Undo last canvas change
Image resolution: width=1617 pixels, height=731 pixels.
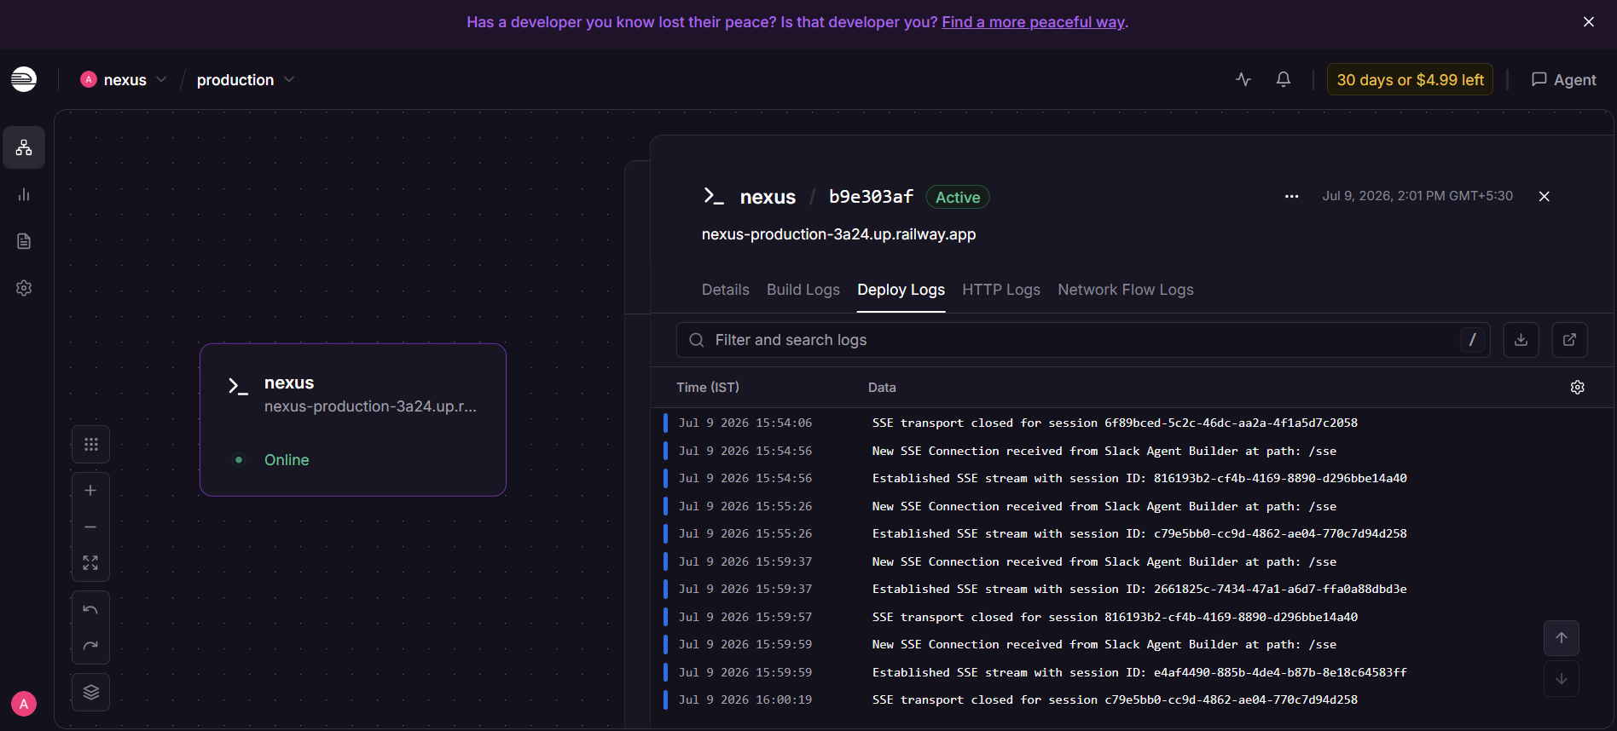91,610
